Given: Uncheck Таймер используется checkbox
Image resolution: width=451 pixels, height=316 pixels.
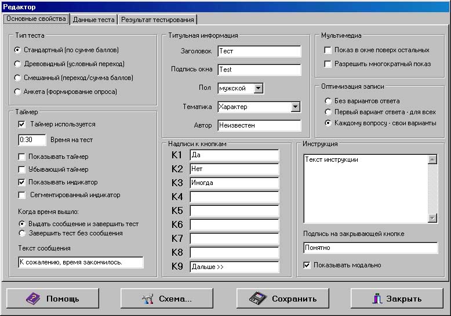Looking at the screenshot, I should click(x=22, y=124).
